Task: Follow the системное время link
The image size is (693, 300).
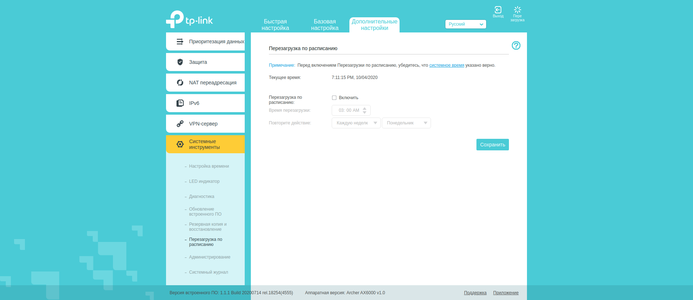Action: coord(446,65)
